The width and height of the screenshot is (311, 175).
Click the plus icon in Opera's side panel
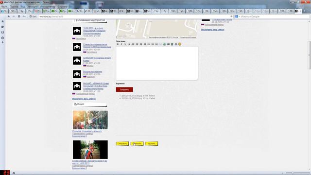pos(2,42)
